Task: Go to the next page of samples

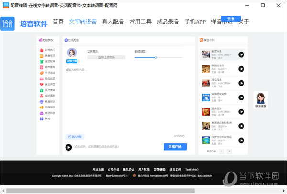Action: (229, 151)
